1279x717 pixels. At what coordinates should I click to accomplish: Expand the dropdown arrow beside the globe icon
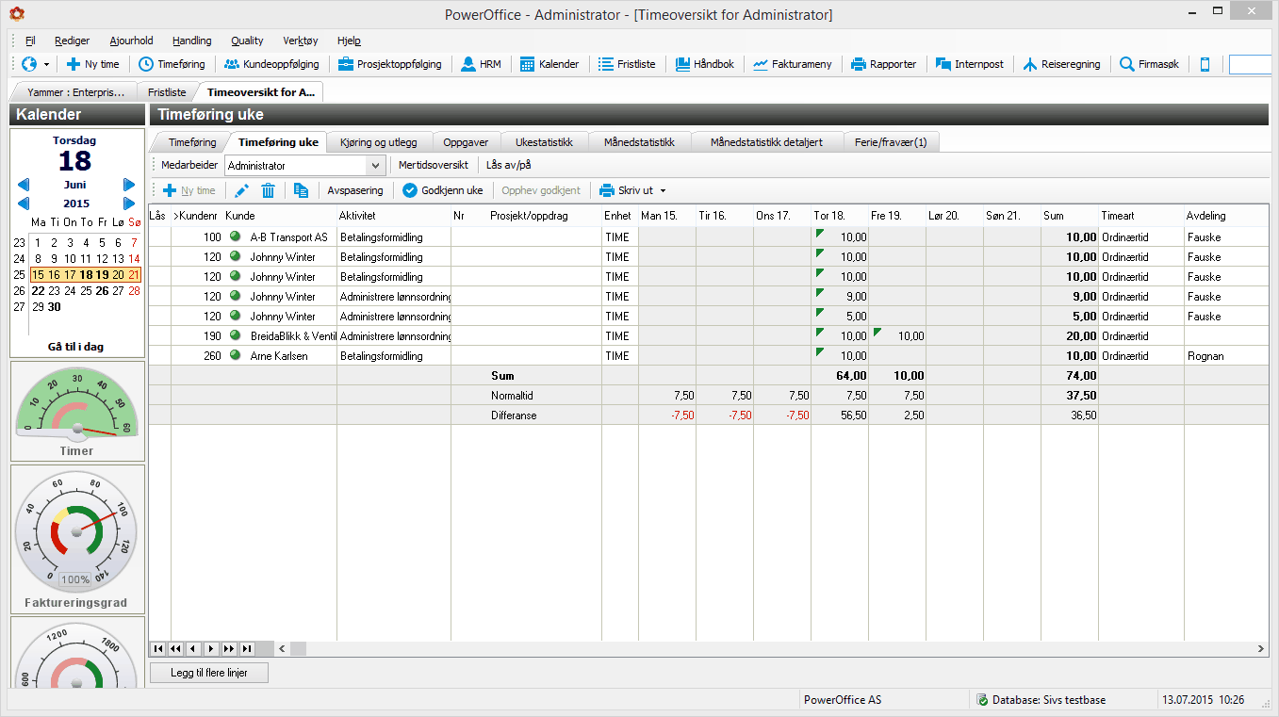pyautogui.click(x=46, y=64)
